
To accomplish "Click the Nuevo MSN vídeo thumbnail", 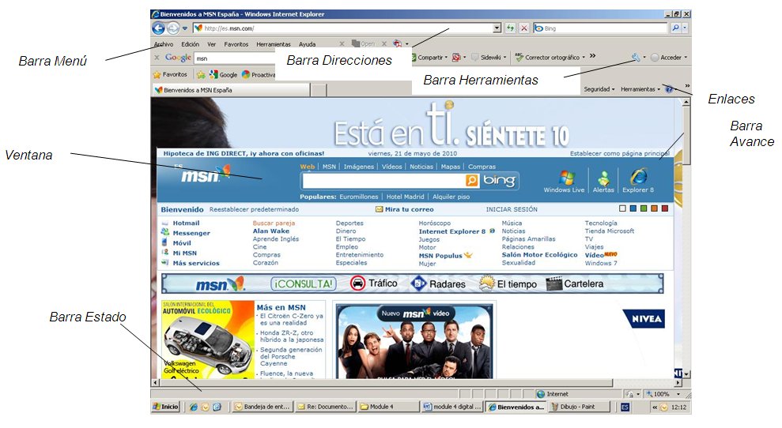I will pos(414,341).
